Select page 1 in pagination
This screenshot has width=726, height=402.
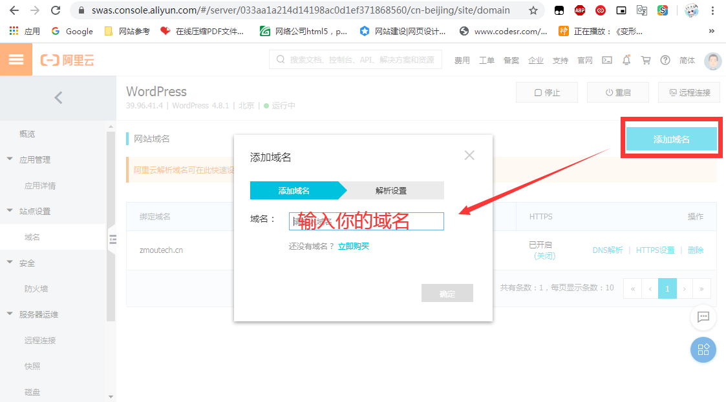coord(667,289)
